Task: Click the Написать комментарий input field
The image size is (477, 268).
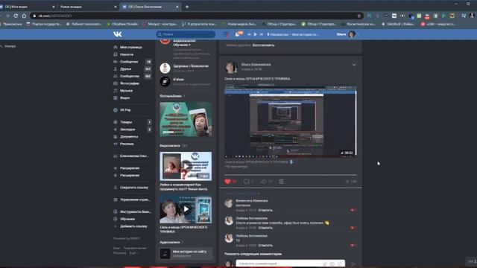Action: tap(291, 264)
